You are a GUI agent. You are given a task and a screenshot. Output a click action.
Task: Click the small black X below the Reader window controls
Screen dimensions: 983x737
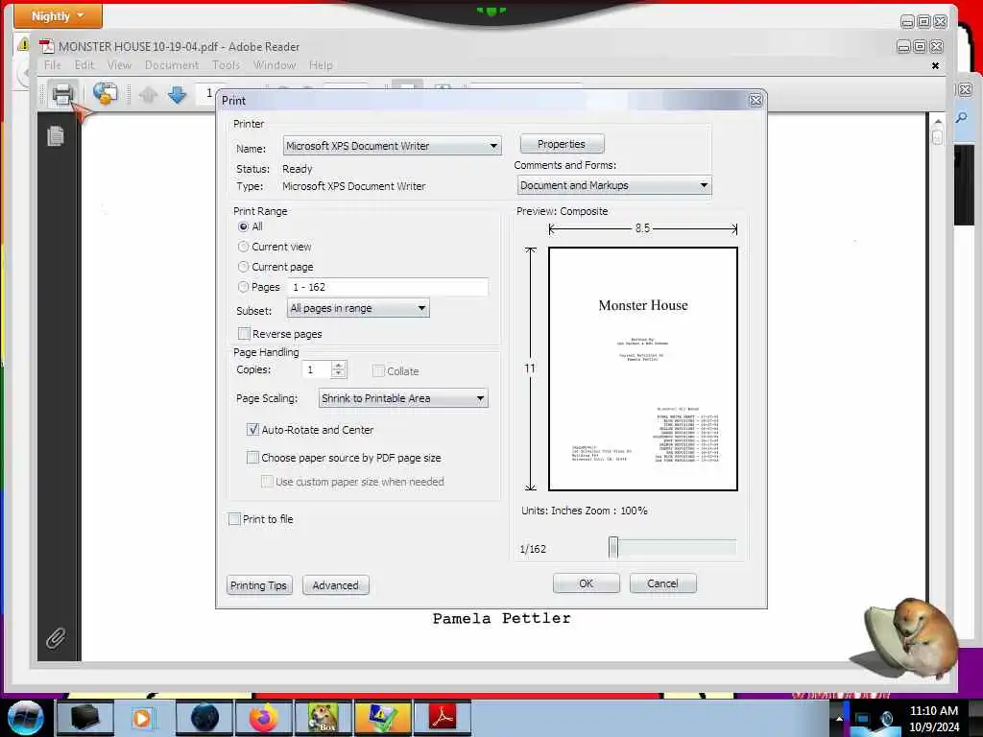935,65
